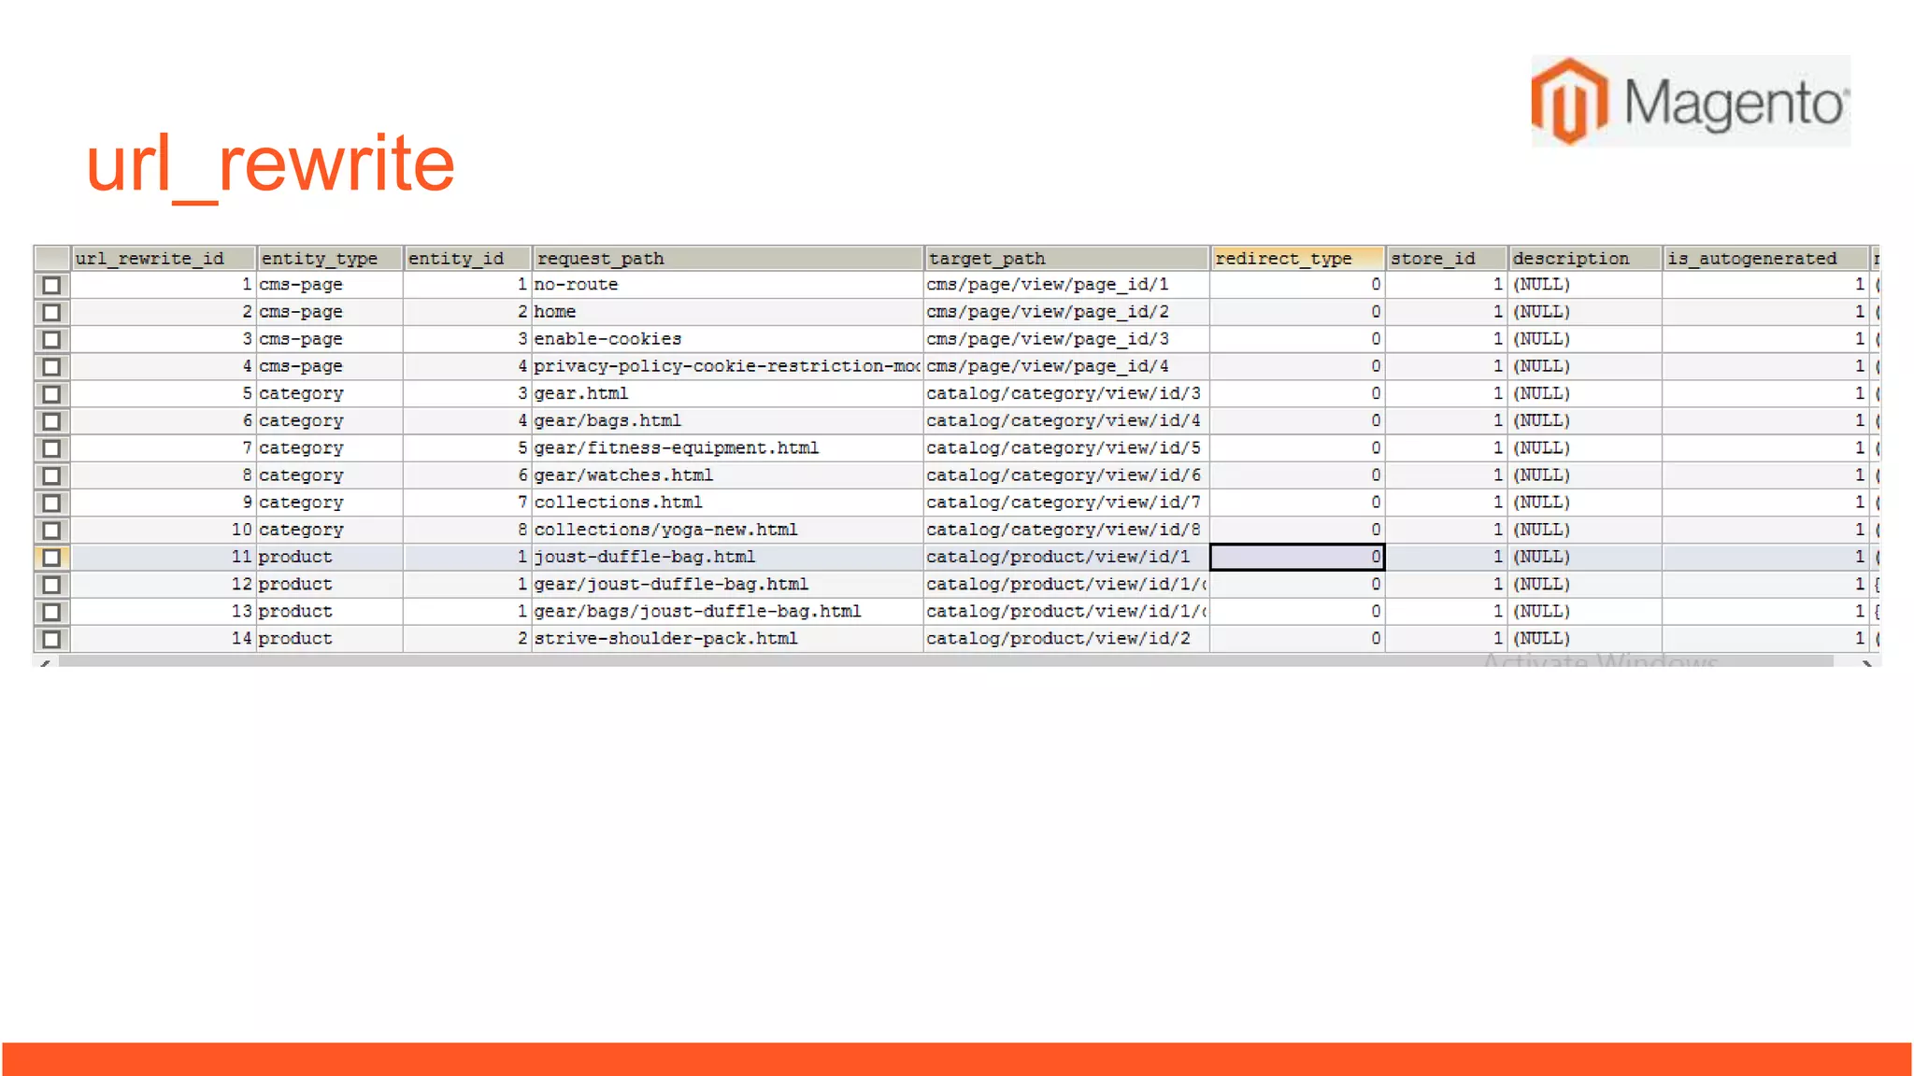
Task: Click the redirect_type column header
Action: tap(1297, 259)
